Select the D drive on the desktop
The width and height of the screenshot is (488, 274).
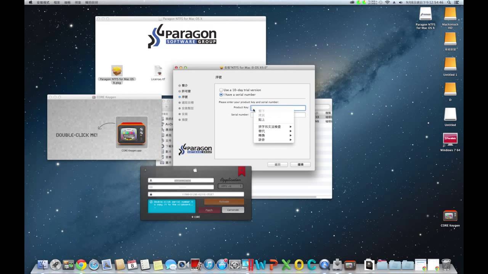coord(450,89)
